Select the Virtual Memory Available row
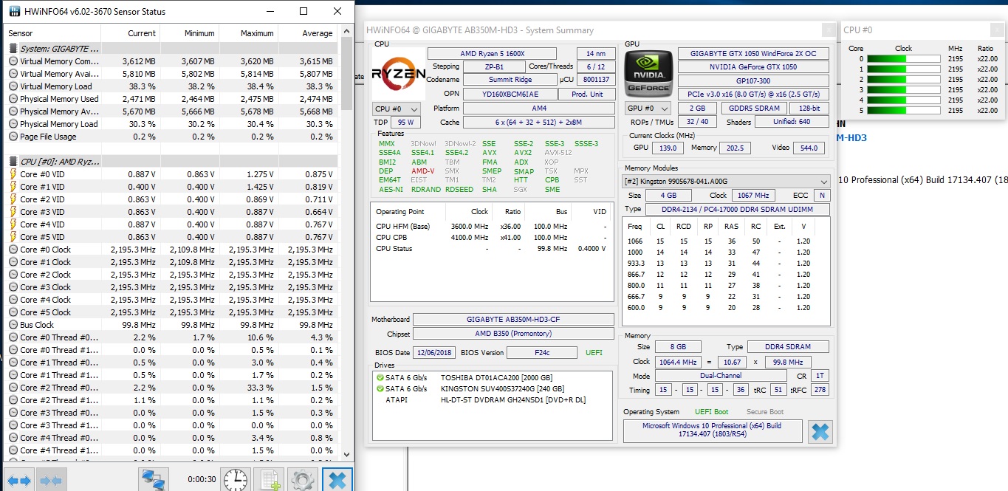This screenshot has height=491, width=1008. (171, 74)
